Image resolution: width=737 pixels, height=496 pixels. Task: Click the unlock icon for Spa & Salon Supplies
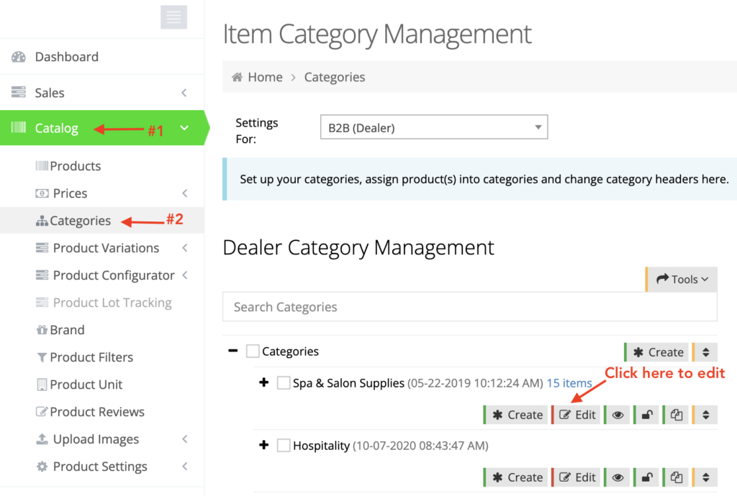(647, 415)
